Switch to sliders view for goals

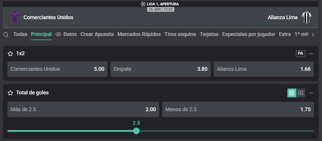[x=301, y=93]
